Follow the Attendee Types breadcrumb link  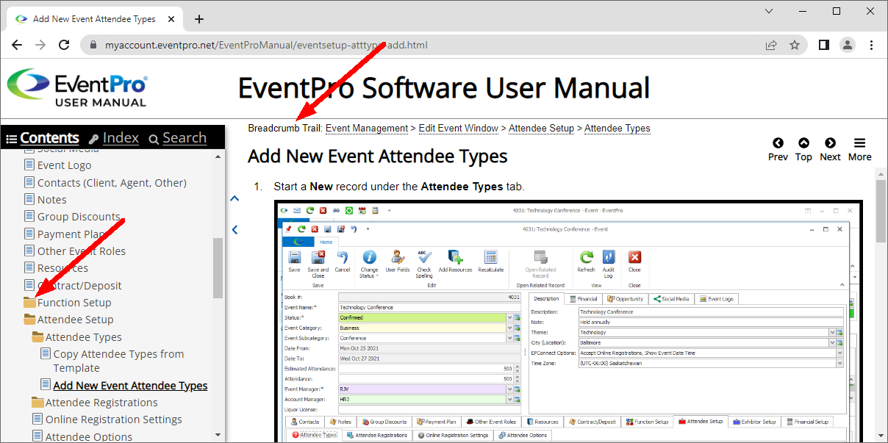coord(617,128)
